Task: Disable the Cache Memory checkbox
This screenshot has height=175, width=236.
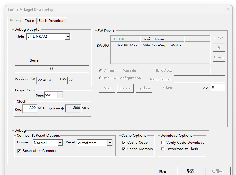Action: 124,149
